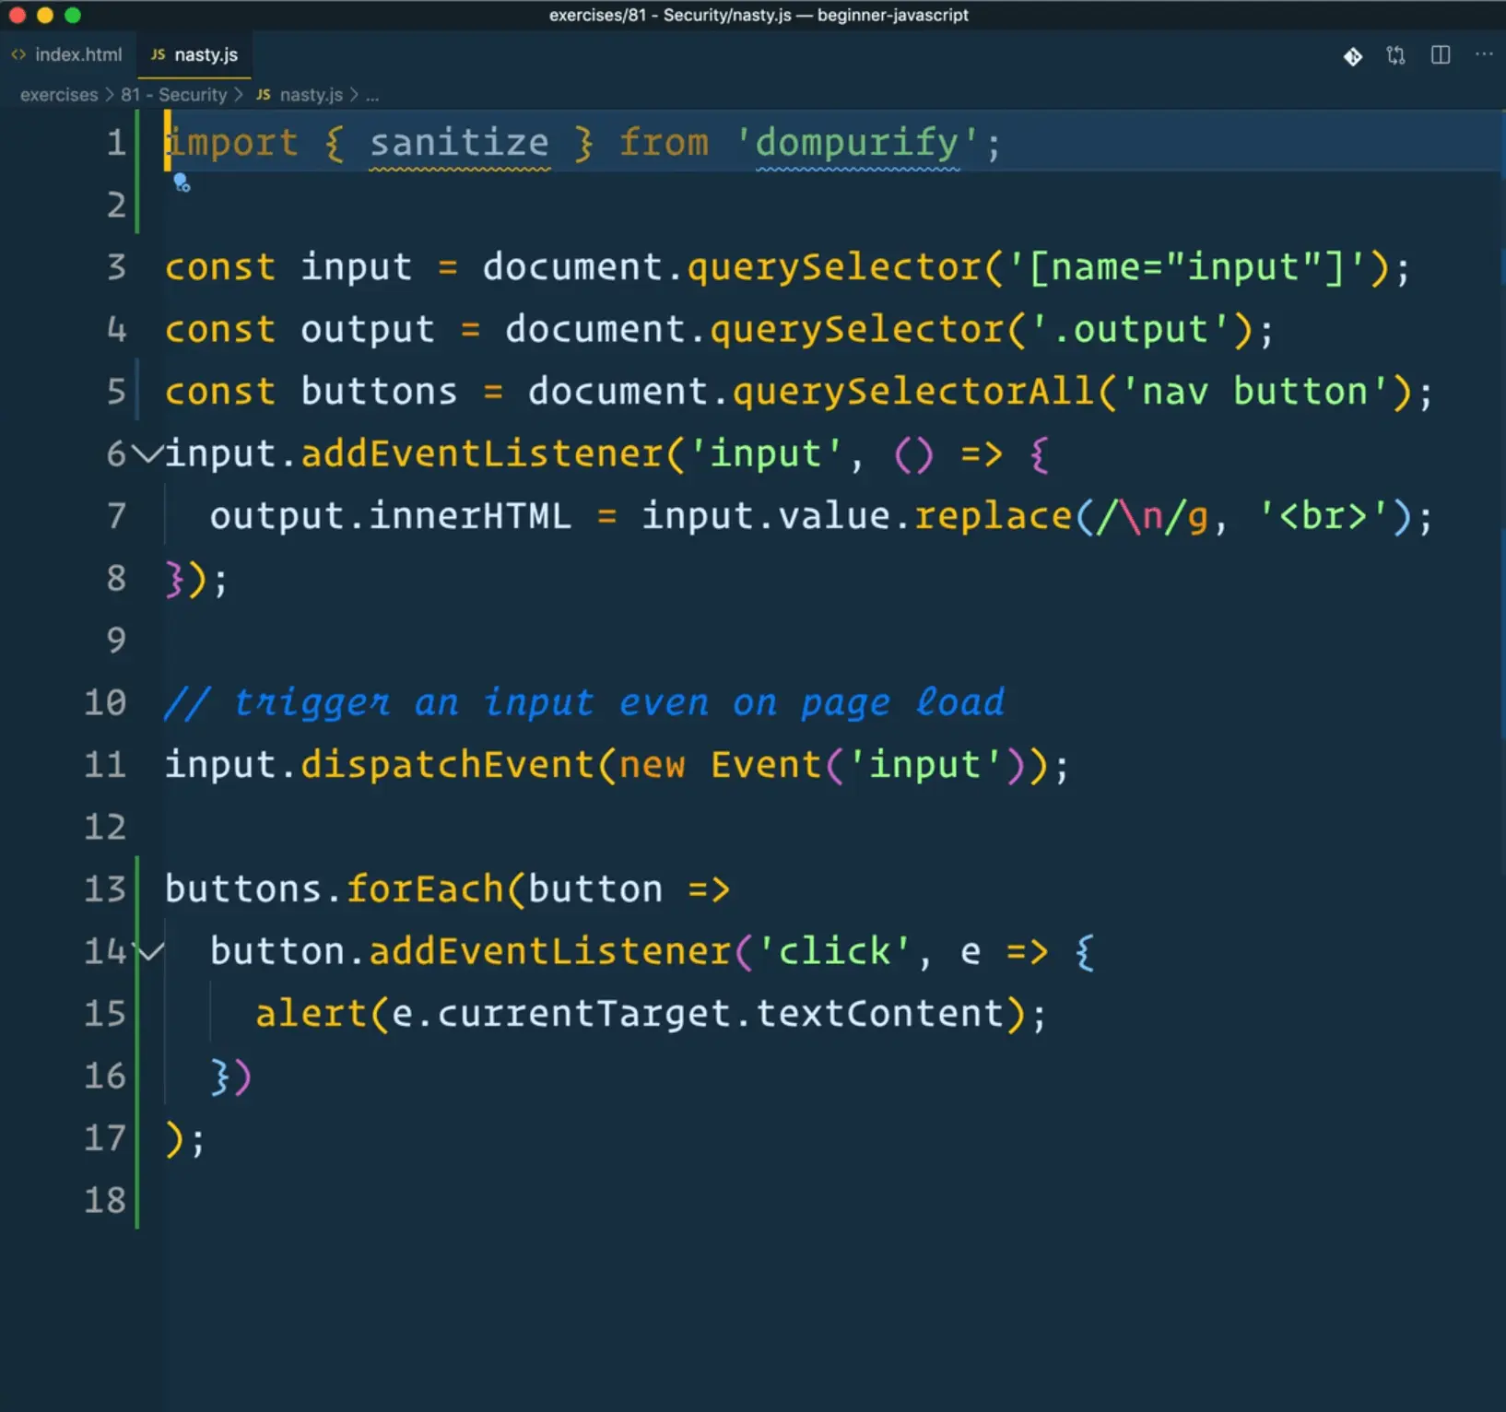
Task: Expand breadcrumb ellipsis after nasty.js
Action: tap(372, 96)
